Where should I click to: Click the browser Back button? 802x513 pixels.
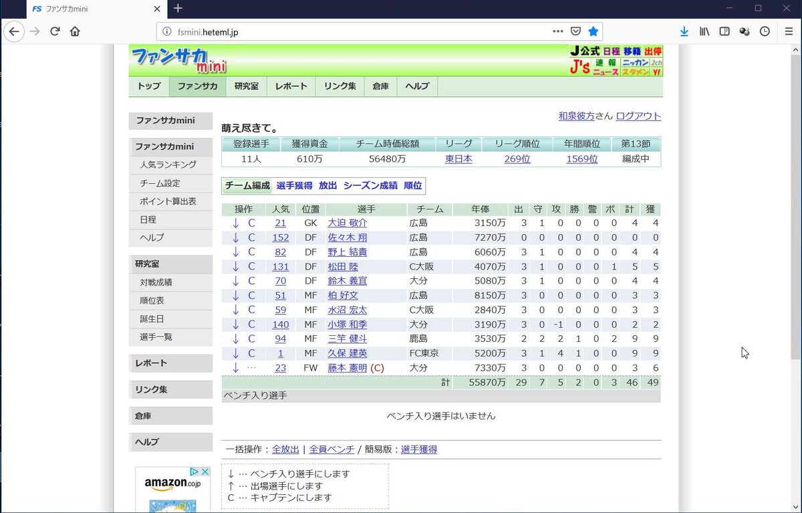coord(13,31)
